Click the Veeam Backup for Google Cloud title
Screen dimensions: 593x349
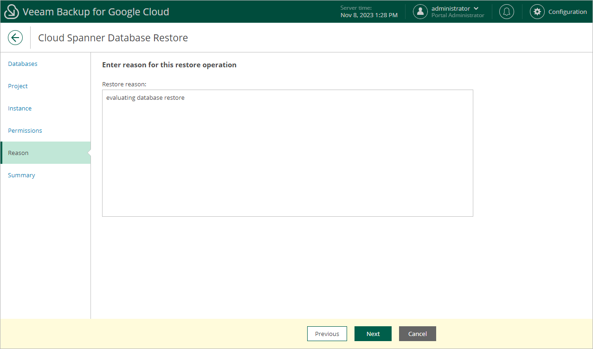[x=96, y=12]
